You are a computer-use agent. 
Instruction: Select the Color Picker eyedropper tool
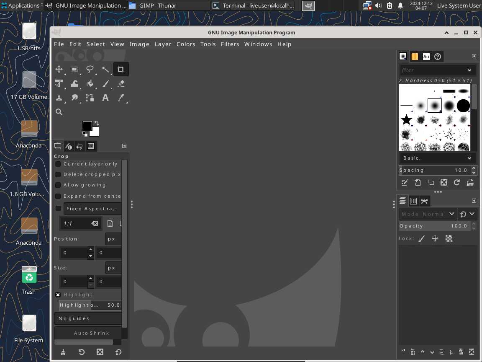tap(121, 98)
